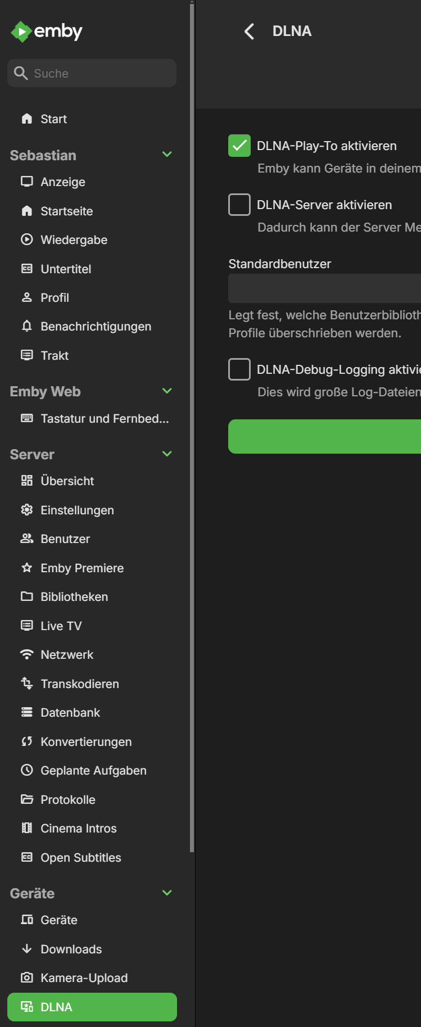Click the Kamera-Upload camera icon
The height and width of the screenshot is (1027, 421).
click(26, 978)
